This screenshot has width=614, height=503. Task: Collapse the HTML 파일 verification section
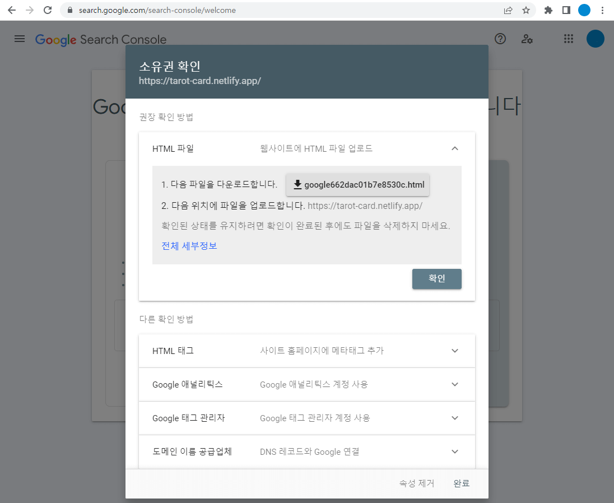(x=455, y=148)
